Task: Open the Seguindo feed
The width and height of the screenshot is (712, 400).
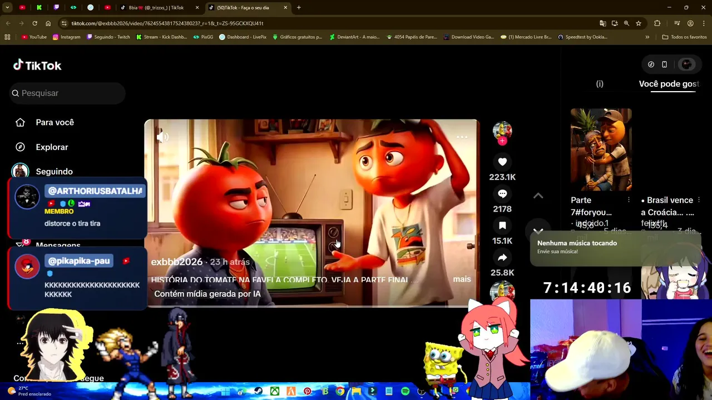Action: pyautogui.click(x=54, y=172)
